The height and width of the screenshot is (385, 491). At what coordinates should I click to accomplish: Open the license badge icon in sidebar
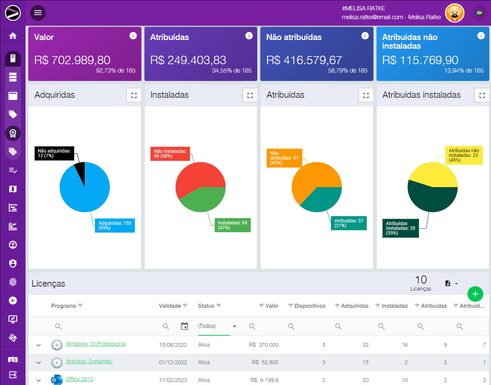tap(13, 133)
